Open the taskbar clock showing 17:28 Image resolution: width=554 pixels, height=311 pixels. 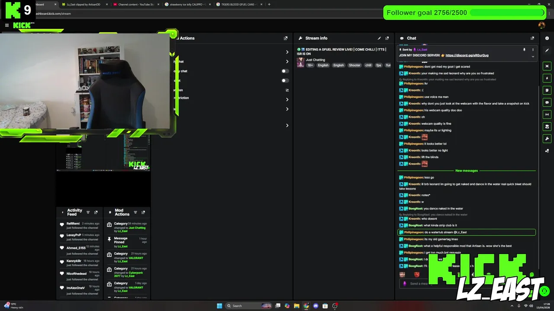pyautogui.click(x=543, y=306)
